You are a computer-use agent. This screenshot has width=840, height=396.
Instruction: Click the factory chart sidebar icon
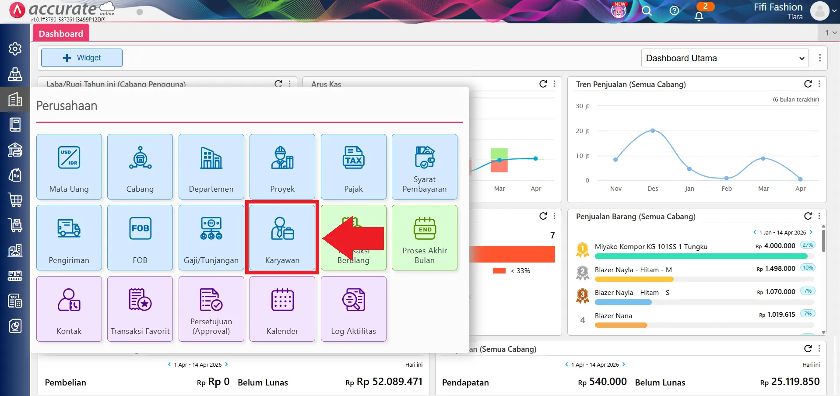tap(15, 250)
